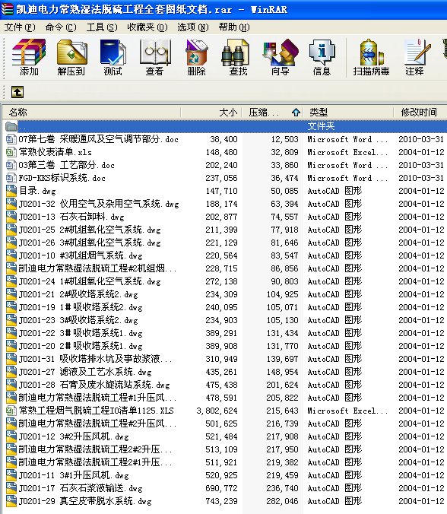Select file J0201-31 吸收塔排水坑及事故浆液

pyautogui.click(x=95, y=359)
